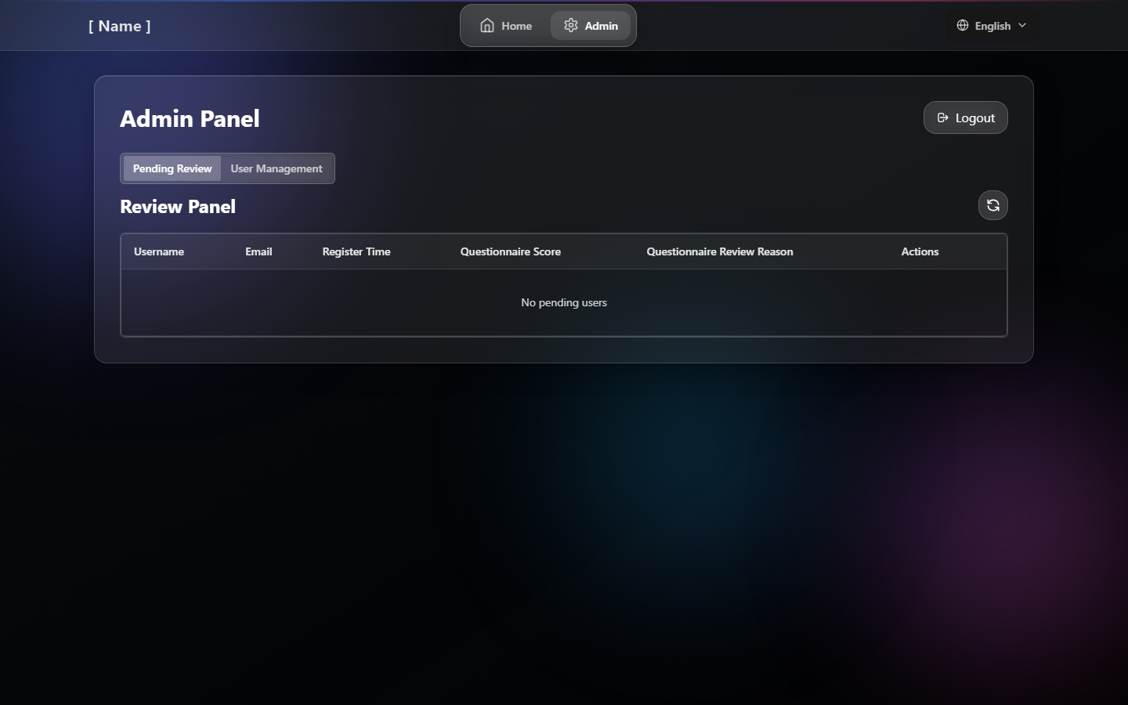Click the Questionnaire Score column header

point(511,251)
